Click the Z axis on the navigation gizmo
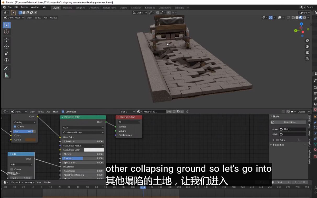The width and height of the screenshot is (317, 198). point(302,24)
